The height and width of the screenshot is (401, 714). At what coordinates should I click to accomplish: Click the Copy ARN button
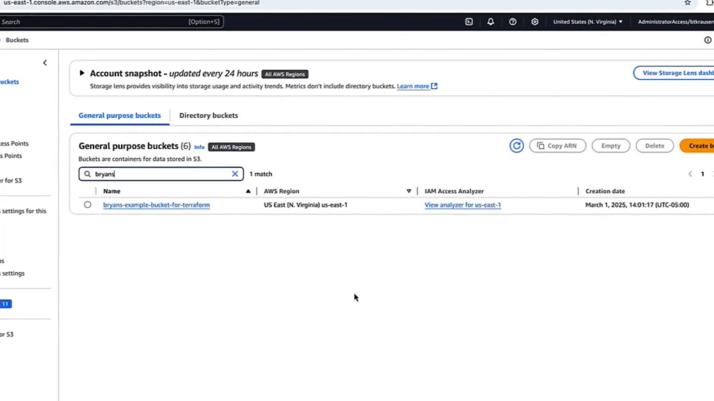coord(557,146)
